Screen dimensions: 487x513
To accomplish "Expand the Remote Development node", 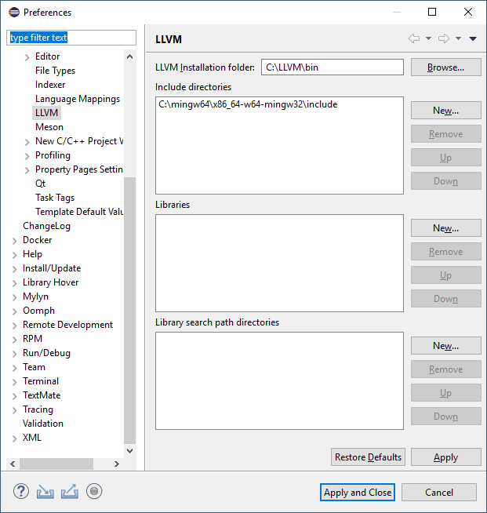I will [x=15, y=326].
